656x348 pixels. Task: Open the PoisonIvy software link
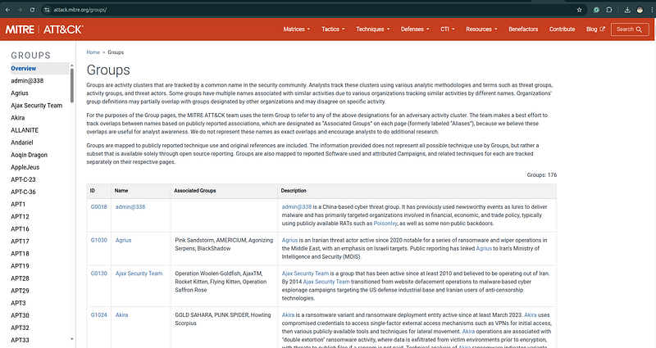tap(385, 224)
